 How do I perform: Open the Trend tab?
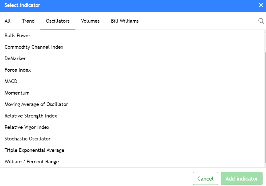pos(28,21)
